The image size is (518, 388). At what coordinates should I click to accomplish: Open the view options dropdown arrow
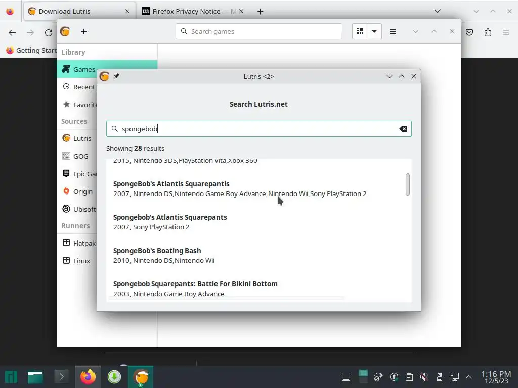point(374,32)
